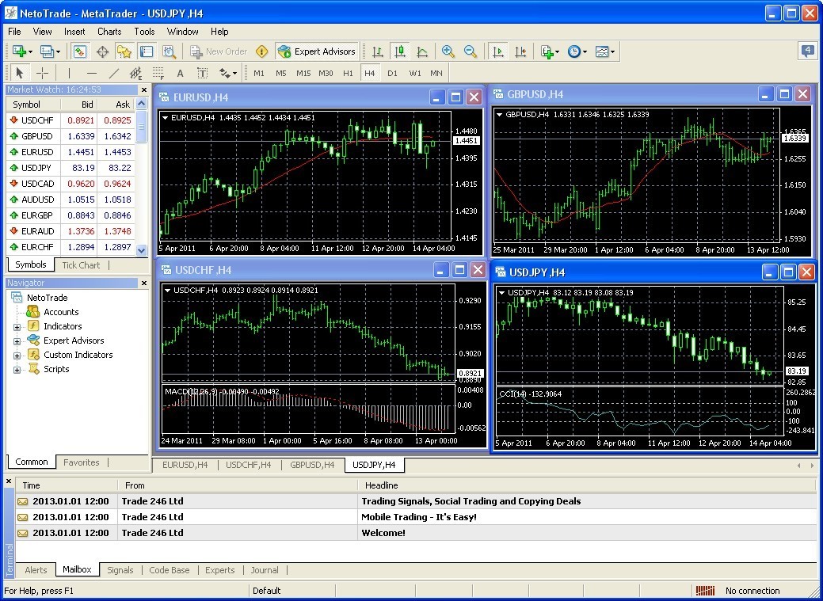Screen dimensions: 823x601
Task: Open the Templates dropdown arrow
Action: point(612,52)
